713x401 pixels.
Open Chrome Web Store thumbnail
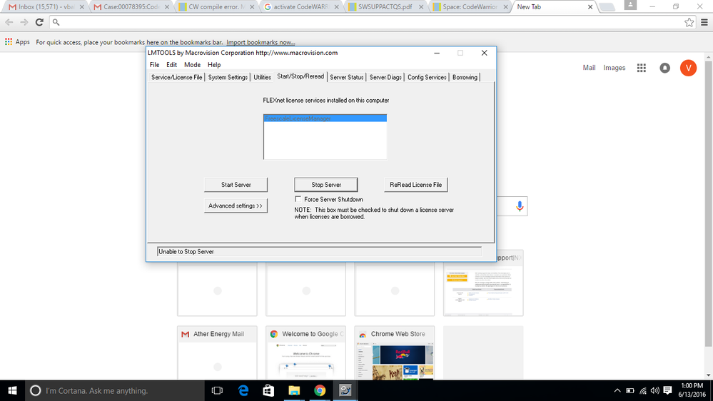[x=394, y=352]
